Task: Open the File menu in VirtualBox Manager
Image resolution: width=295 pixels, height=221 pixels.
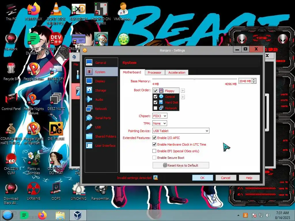Action: click(76, 64)
